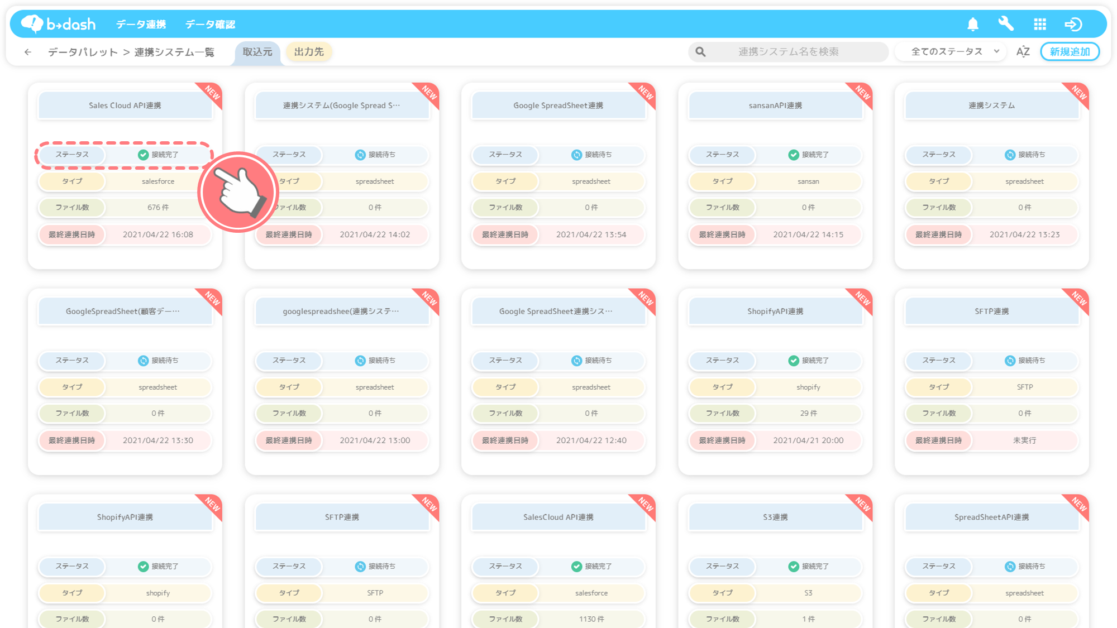1117x628 pixels.
Task: Open the S3連携 card title
Action: (775, 517)
